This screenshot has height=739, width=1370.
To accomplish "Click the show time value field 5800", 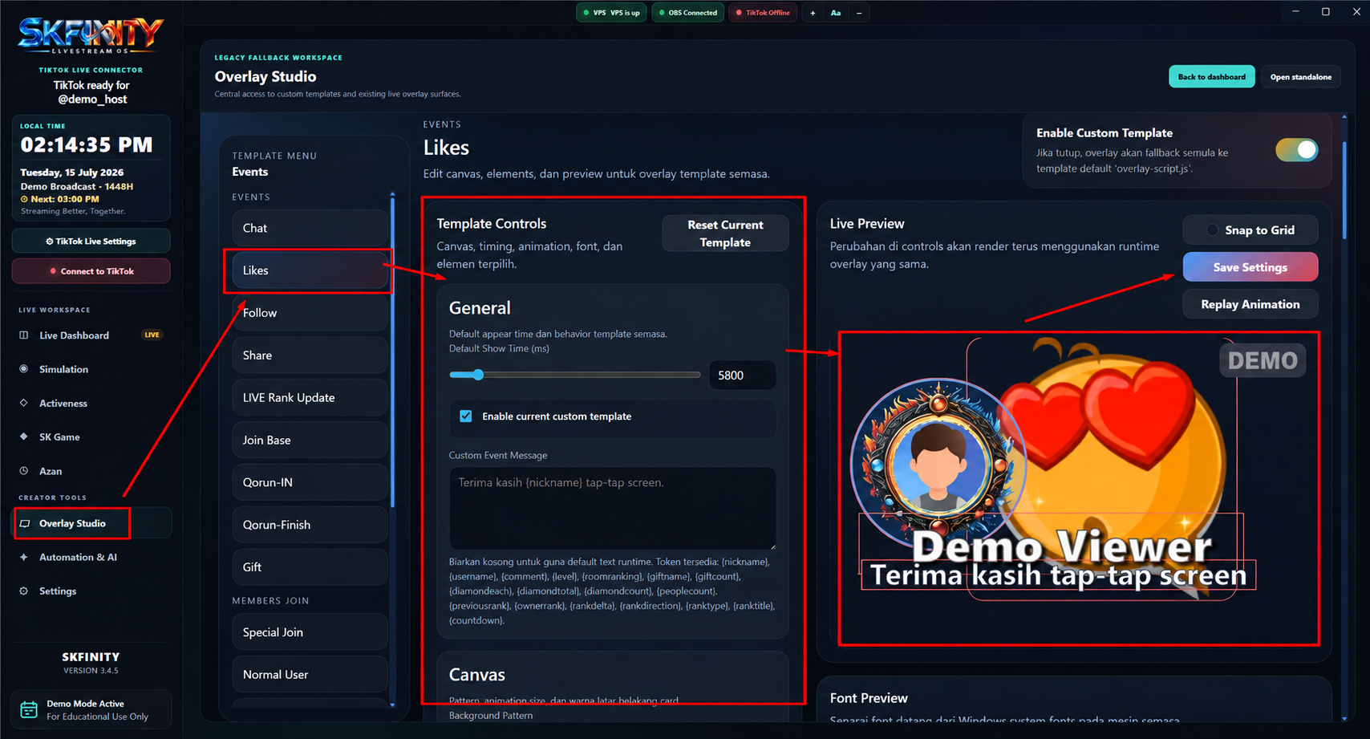I will tap(742, 376).
